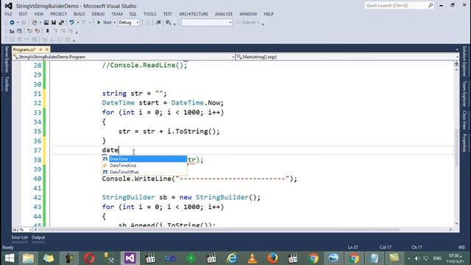
Task: Open the Solution Explorer side tab
Action: click(464, 61)
